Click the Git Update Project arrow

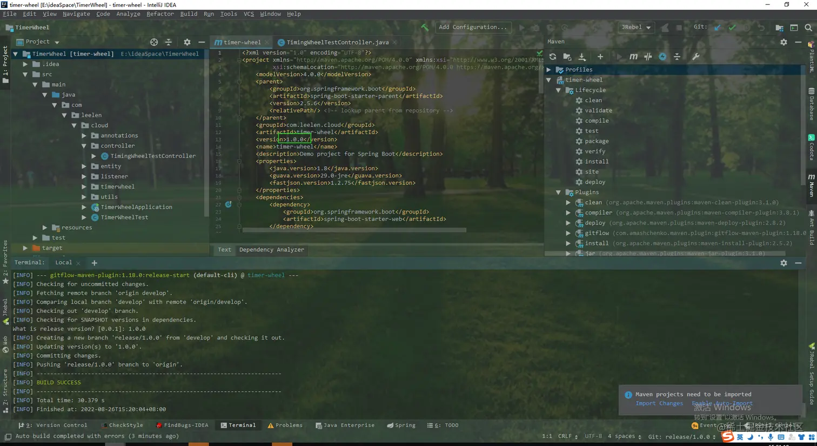tap(717, 28)
